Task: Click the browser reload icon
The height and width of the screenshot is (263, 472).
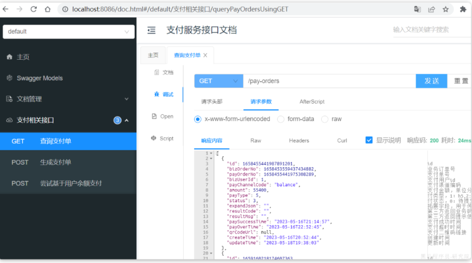Action: pos(34,9)
